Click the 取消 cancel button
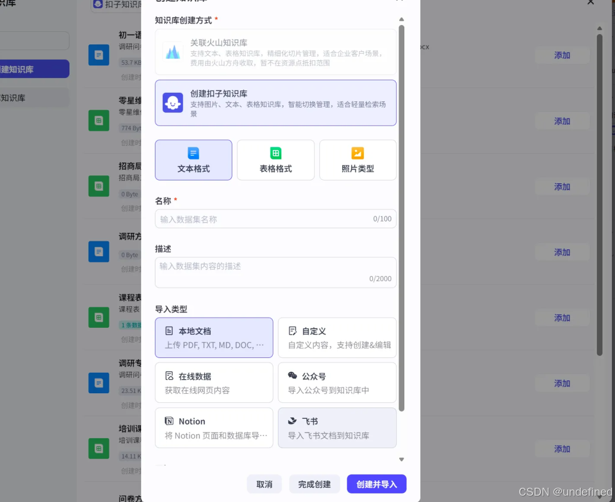Image resolution: width=615 pixels, height=502 pixels. coord(264,484)
